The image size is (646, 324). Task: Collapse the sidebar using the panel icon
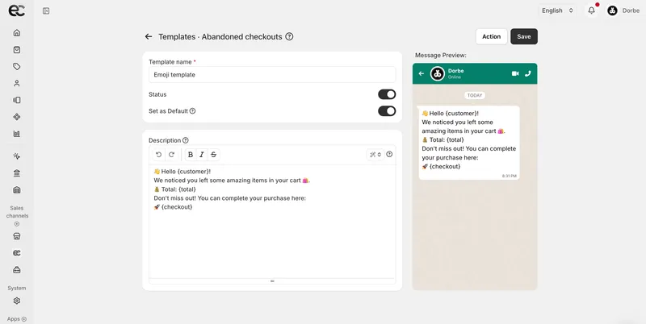tap(46, 11)
